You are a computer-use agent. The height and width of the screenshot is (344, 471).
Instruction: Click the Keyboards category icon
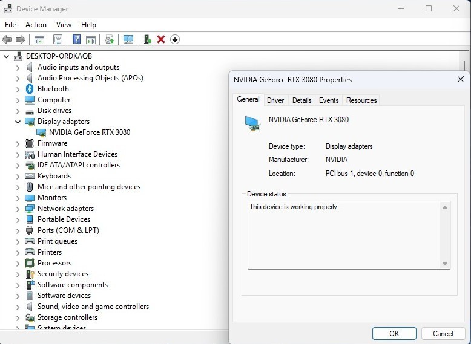click(x=30, y=176)
